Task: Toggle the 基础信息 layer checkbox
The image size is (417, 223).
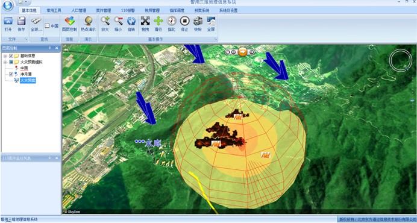Action: [11, 56]
